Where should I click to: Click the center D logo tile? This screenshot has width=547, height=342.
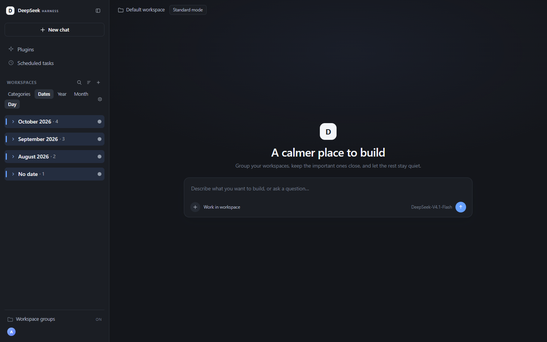328,131
